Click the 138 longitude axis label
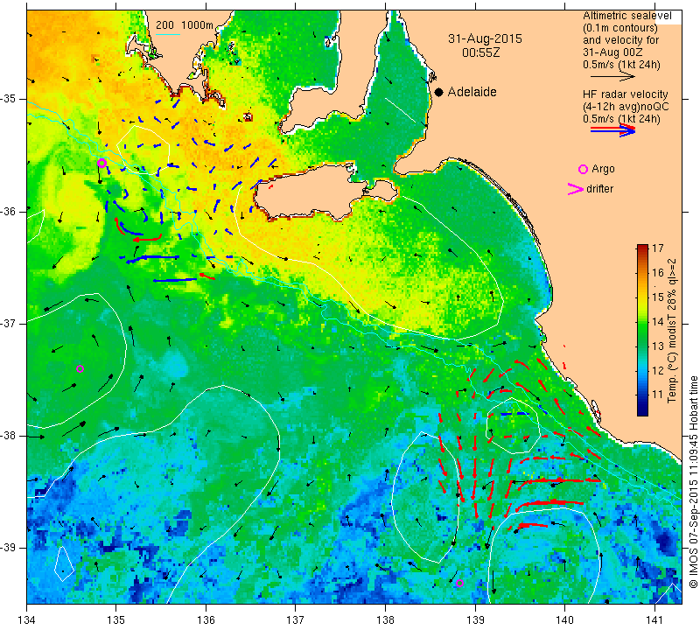The width and height of the screenshot is (700, 630). coord(385,619)
